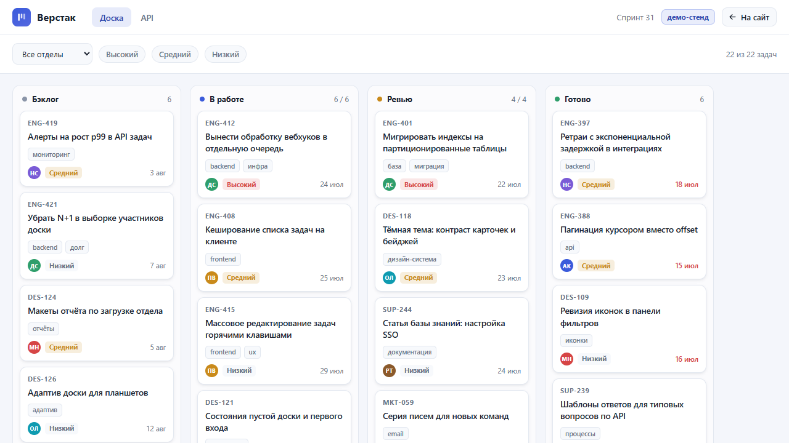Click the ДС avatar on card ENG-412
Screen dimensions: 789x443
pos(212,184)
